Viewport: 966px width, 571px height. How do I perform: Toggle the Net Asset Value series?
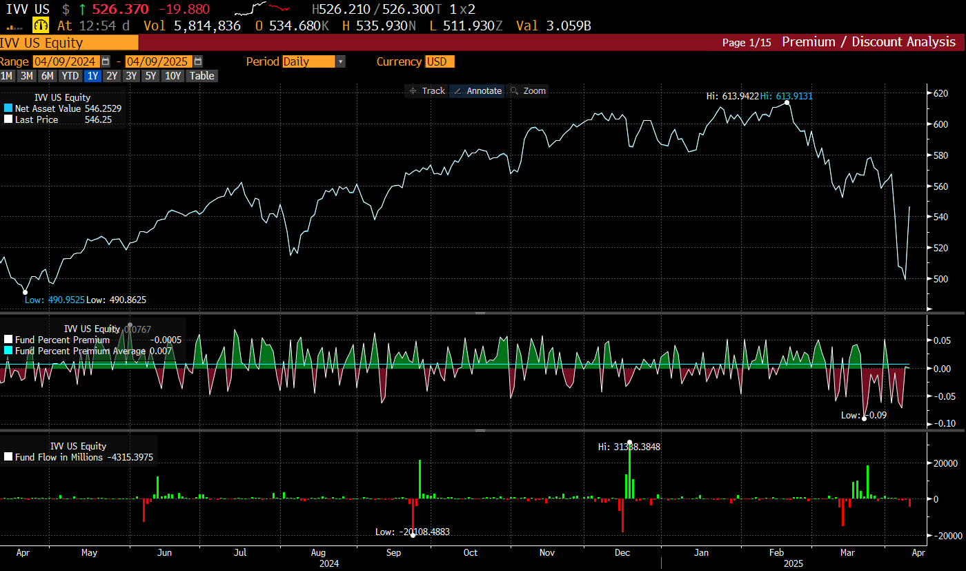(x=8, y=108)
